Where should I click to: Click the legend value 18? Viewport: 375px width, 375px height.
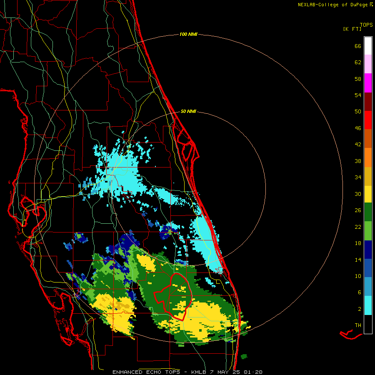click(358, 243)
